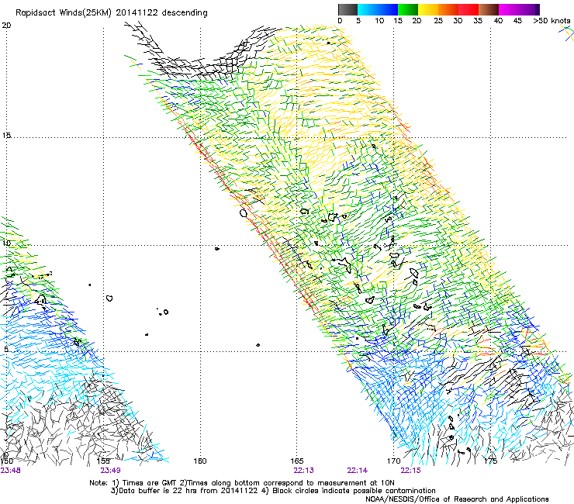Click the title 'Rapidsact Winds(25KM) 20141122 descending'
The height and width of the screenshot is (504, 574).
[x=111, y=13]
